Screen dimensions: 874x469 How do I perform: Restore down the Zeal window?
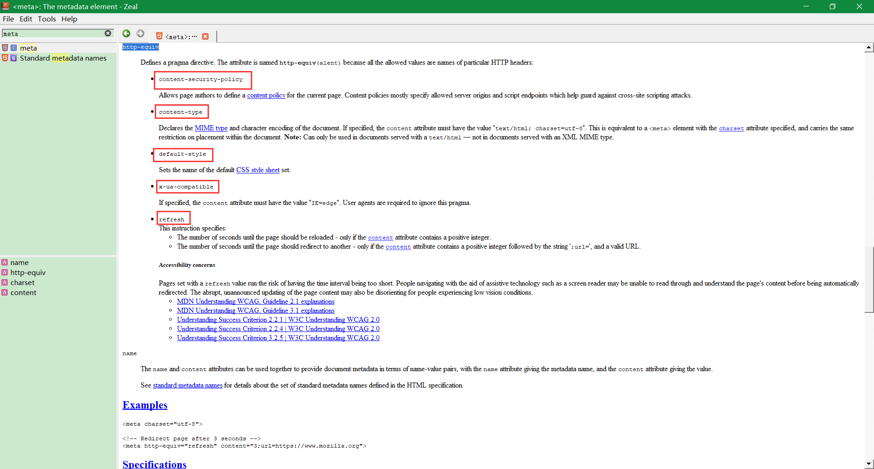[833, 6]
